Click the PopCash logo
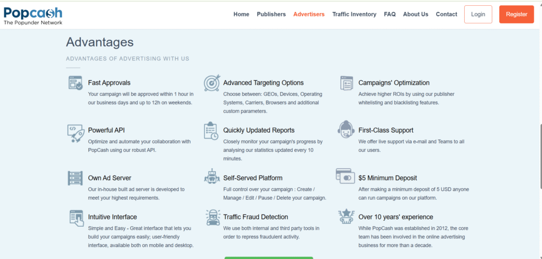 tap(33, 16)
